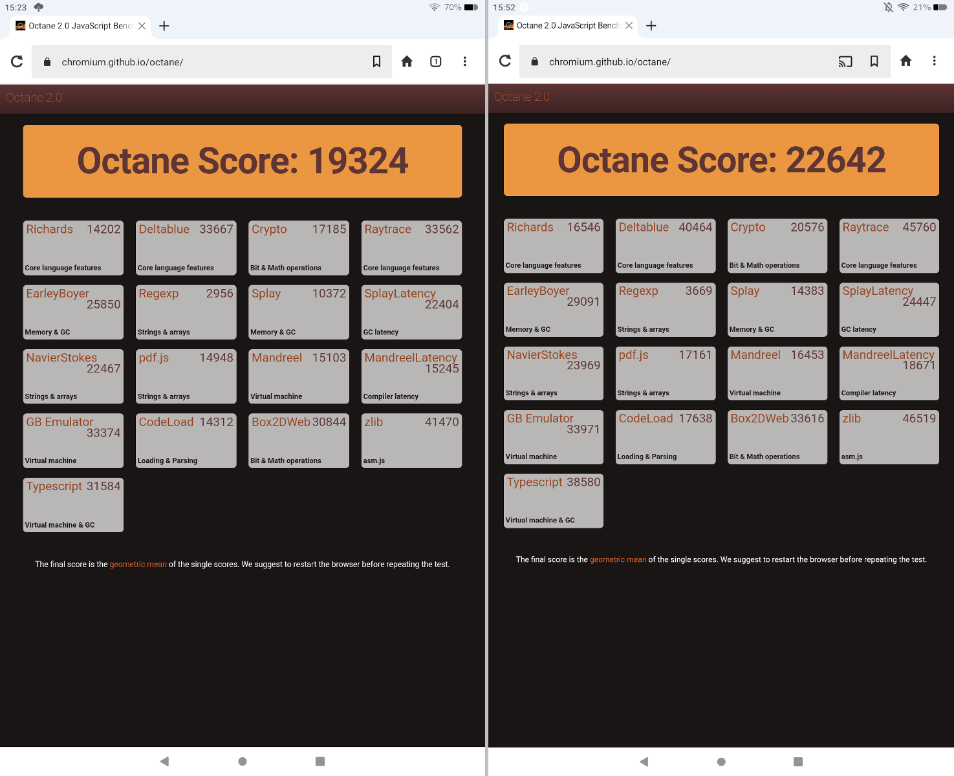Click the Typescript 38580 result box

coord(553,501)
